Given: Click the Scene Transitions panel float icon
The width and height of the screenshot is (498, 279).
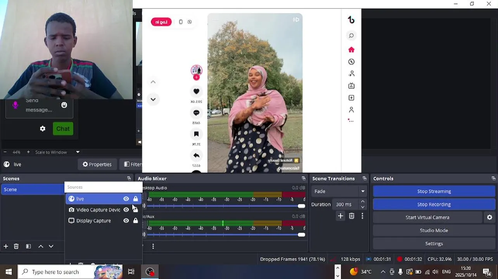Looking at the screenshot, I should [364, 179].
